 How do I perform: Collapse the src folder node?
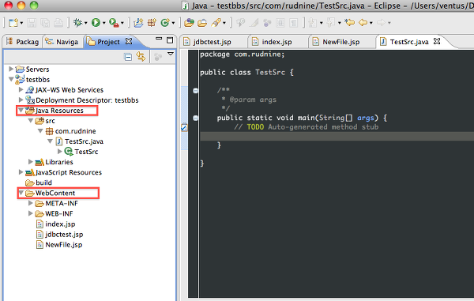point(31,121)
